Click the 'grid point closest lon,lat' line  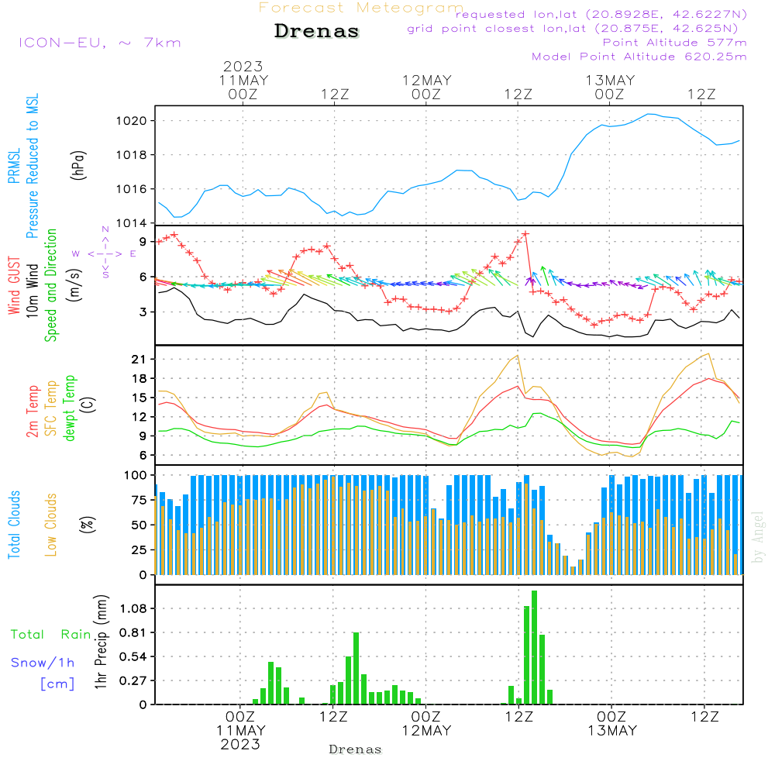573,29
